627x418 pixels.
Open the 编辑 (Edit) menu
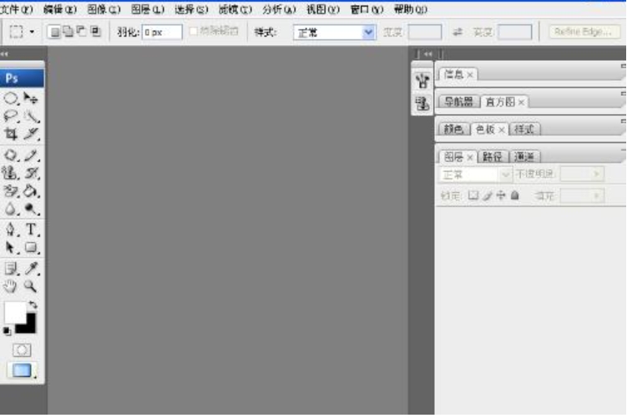[x=60, y=9]
